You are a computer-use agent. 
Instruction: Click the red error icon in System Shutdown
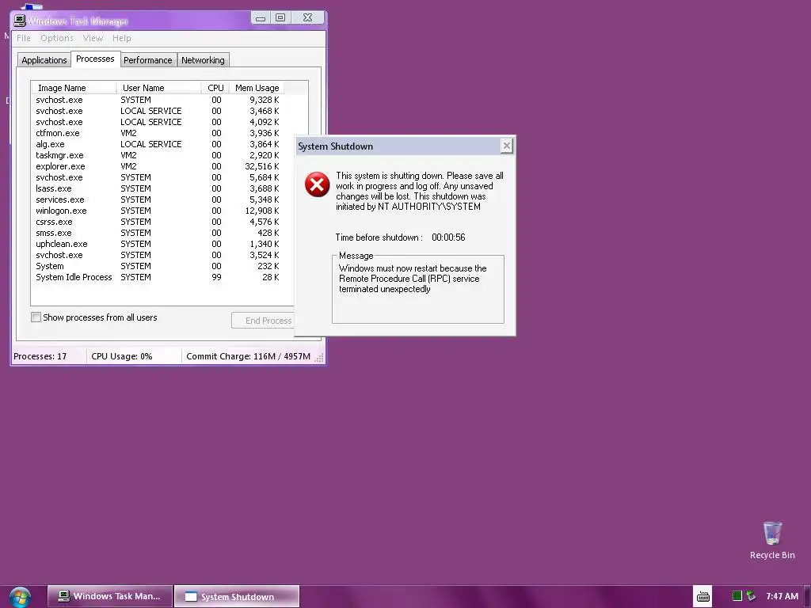pos(317,184)
